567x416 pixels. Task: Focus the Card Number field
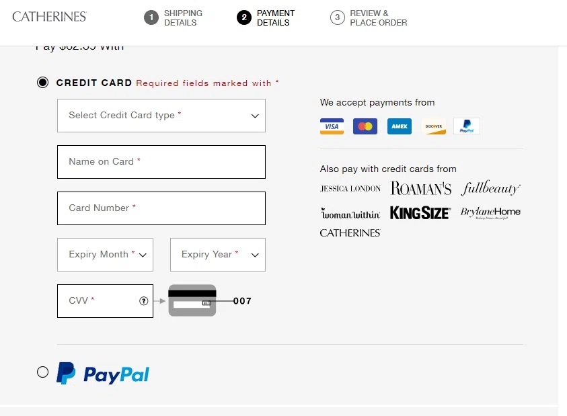(161, 208)
